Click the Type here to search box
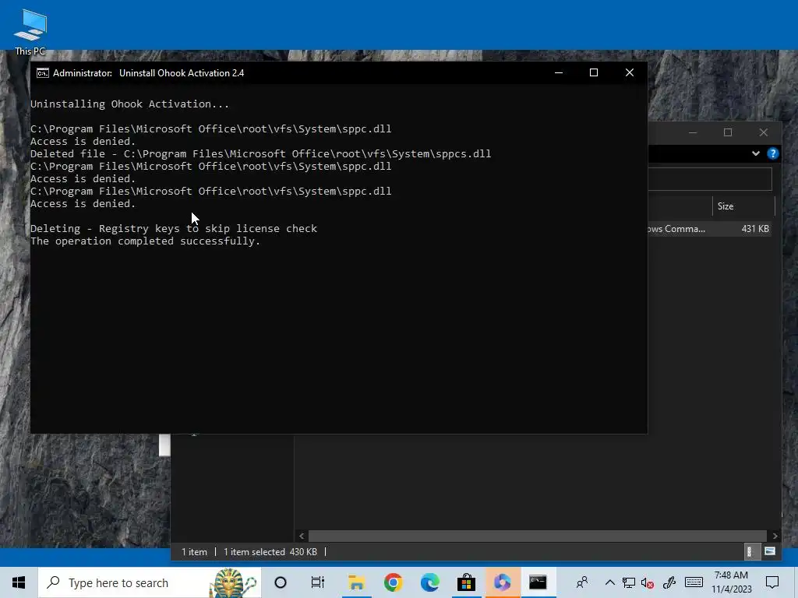Viewport: 798px width, 598px height. point(150,582)
